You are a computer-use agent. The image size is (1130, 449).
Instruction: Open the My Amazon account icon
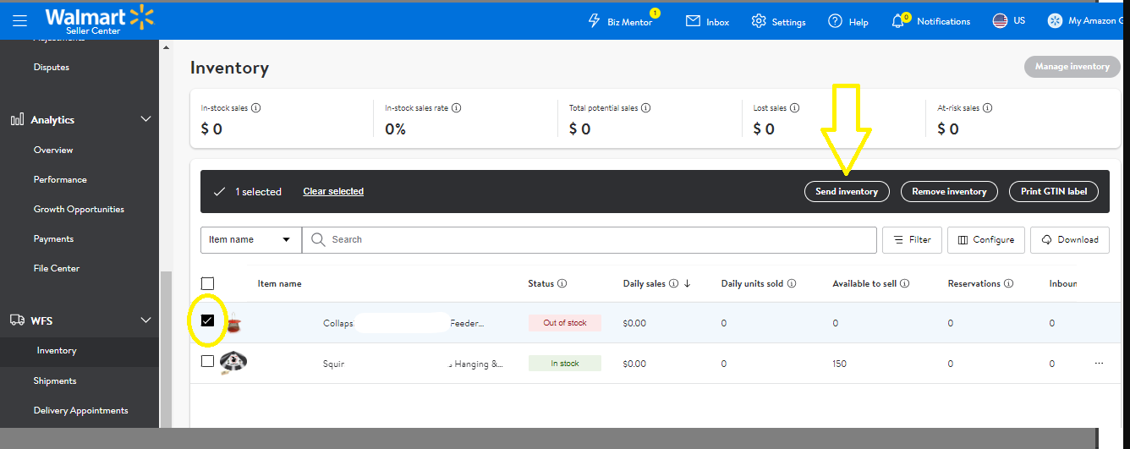coord(1055,21)
